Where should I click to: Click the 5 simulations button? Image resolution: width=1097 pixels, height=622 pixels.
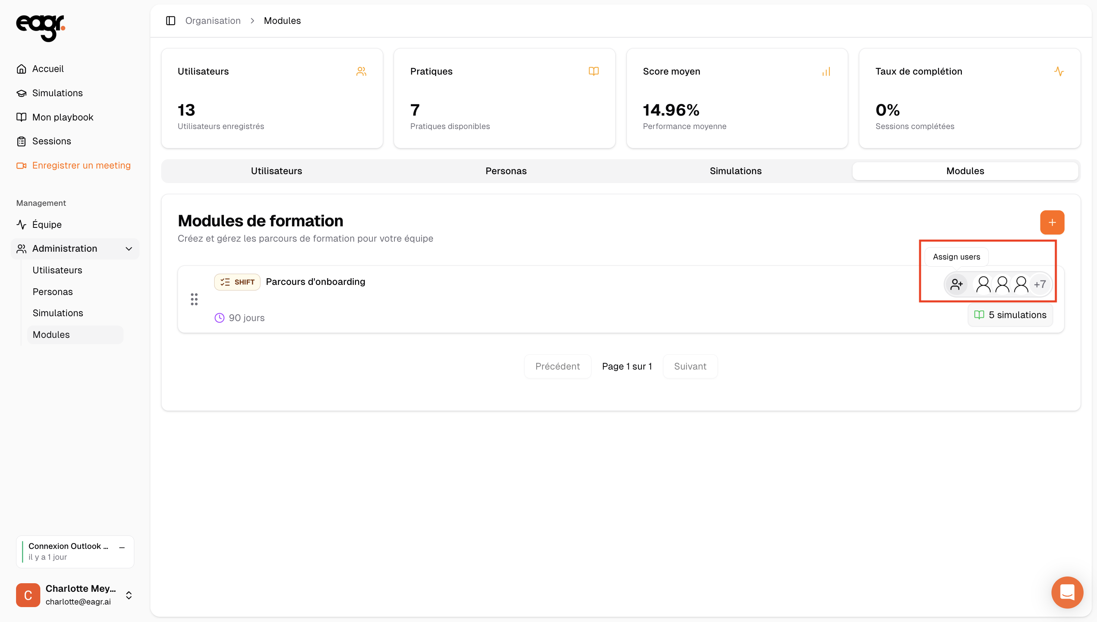[x=1010, y=315]
